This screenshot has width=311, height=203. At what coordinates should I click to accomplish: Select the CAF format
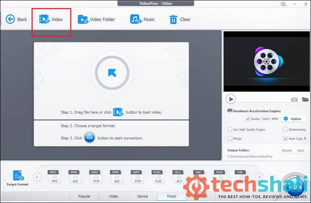tap(241, 177)
